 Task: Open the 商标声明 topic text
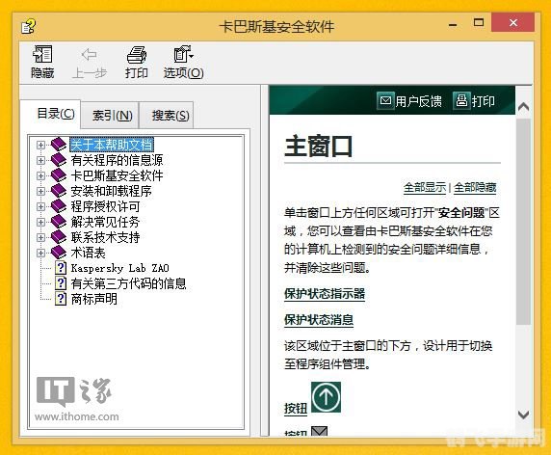tap(93, 299)
